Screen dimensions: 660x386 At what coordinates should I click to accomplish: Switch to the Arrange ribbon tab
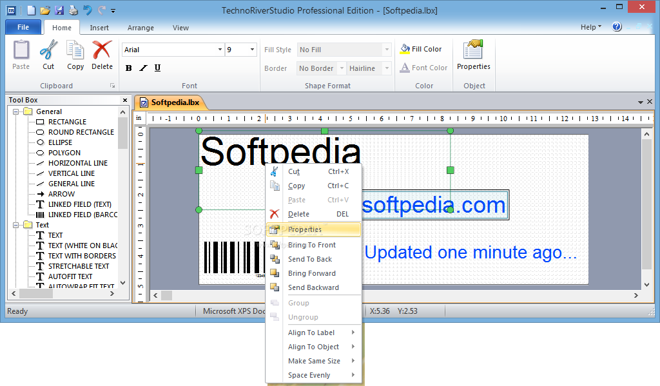tap(141, 27)
